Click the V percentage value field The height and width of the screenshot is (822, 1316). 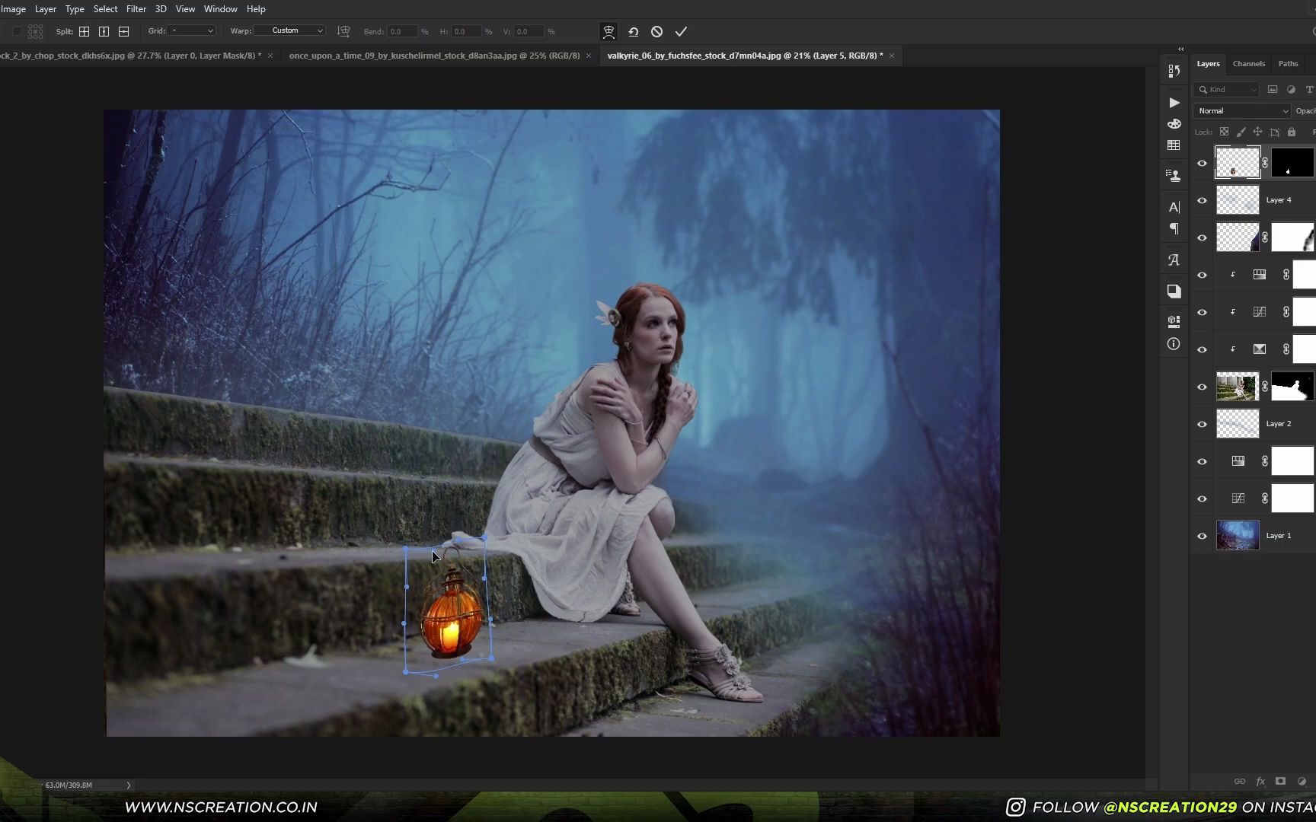(529, 31)
